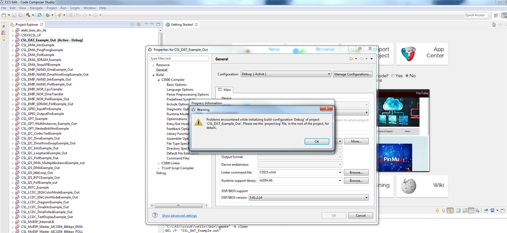Click Browse for Runtime support library
507x233 pixels.
click(356, 181)
